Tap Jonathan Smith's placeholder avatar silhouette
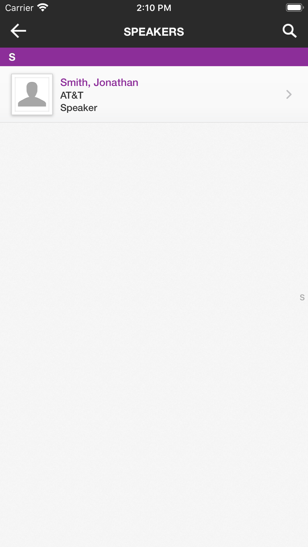The image size is (308, 547). [32, 94]
